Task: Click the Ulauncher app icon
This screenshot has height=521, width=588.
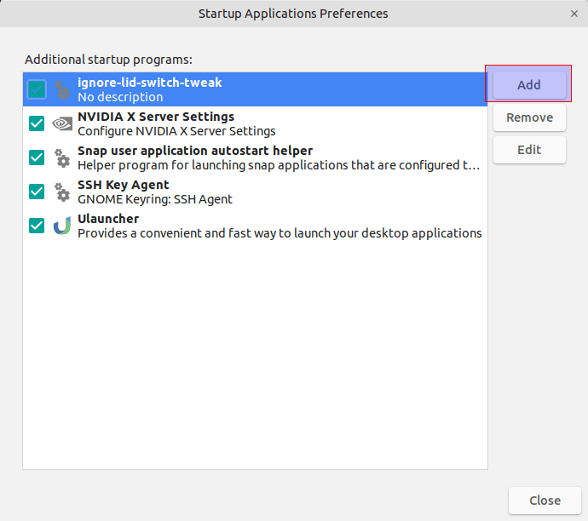Action: point(62,226)
